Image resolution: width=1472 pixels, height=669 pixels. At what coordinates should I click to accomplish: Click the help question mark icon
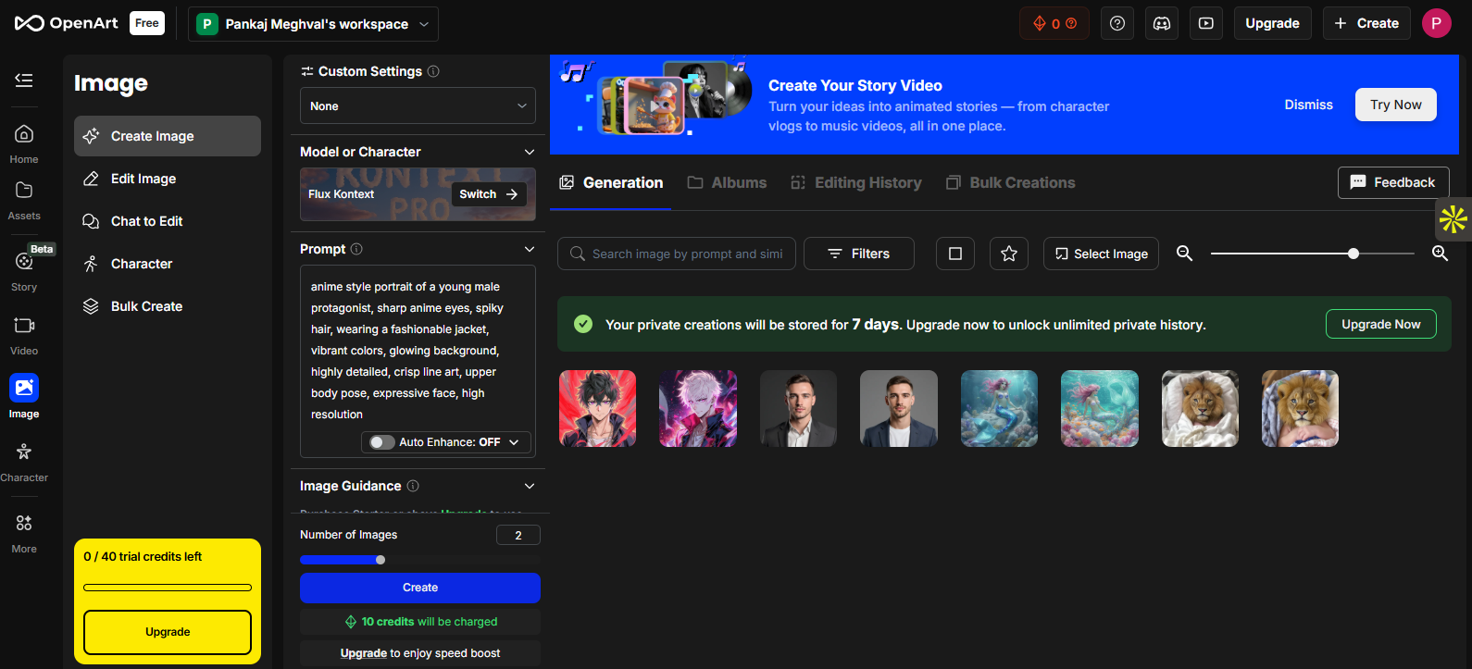click(1117, 23)
